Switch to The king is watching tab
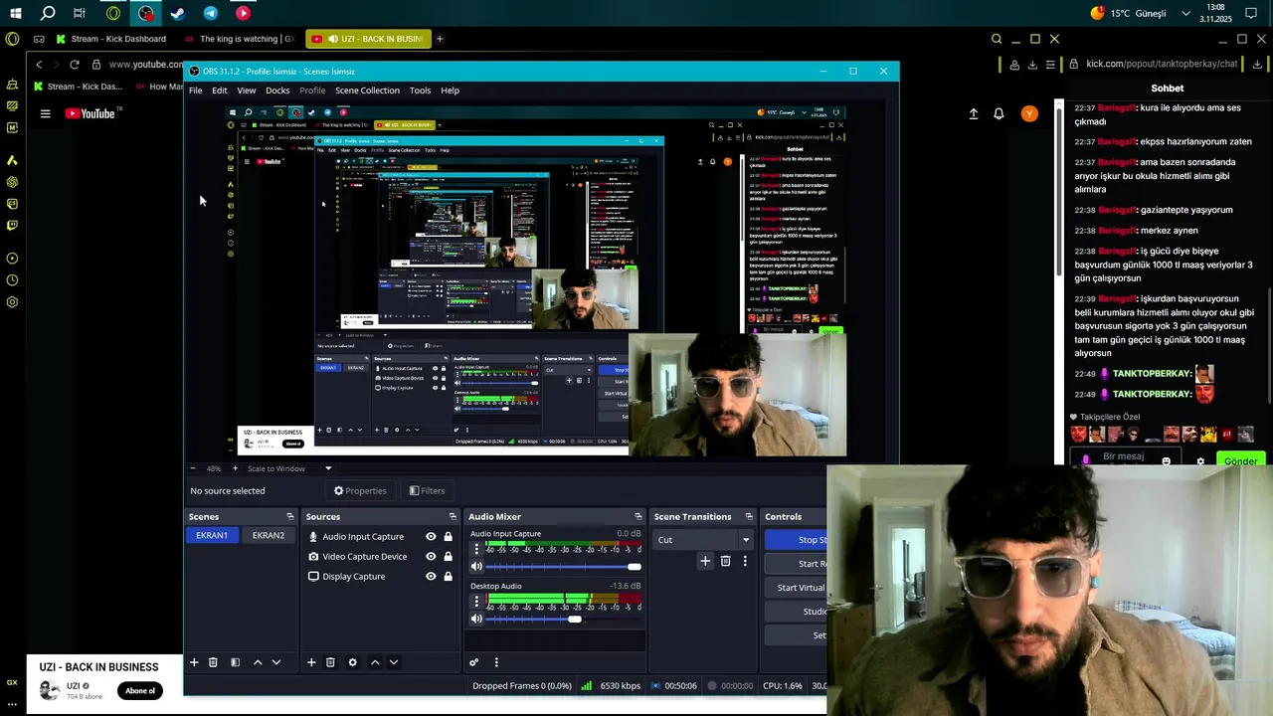 [x=239, y=39]
